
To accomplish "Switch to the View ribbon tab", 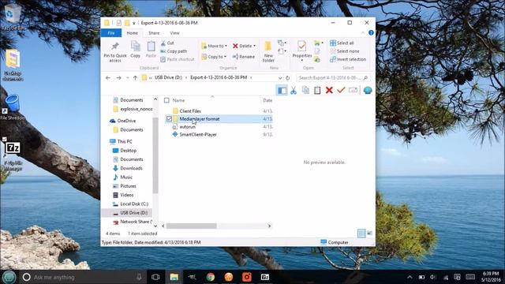I will (x=174, y=33).
